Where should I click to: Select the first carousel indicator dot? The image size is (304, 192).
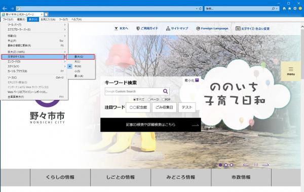(220, 165)
